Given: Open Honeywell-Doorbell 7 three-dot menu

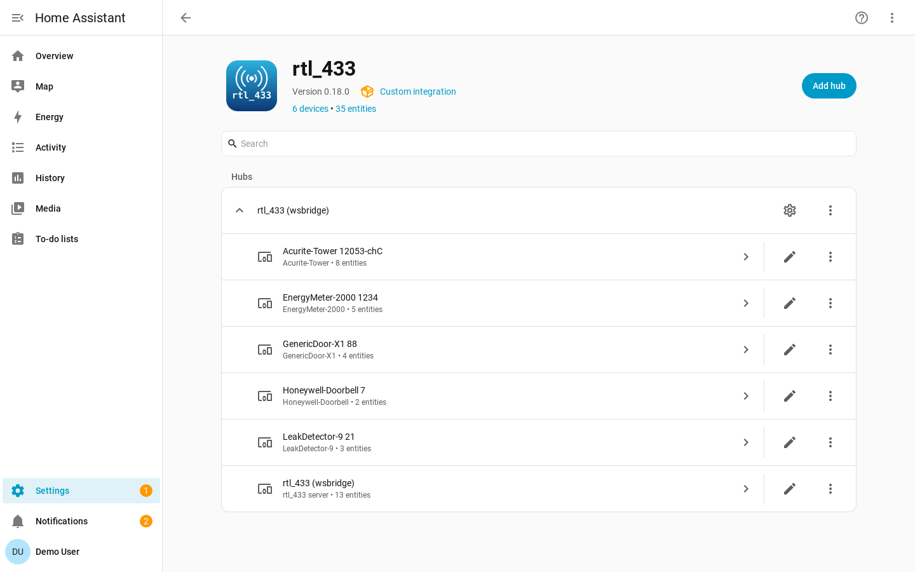Looking at the screenshot, I should [830, 396].
